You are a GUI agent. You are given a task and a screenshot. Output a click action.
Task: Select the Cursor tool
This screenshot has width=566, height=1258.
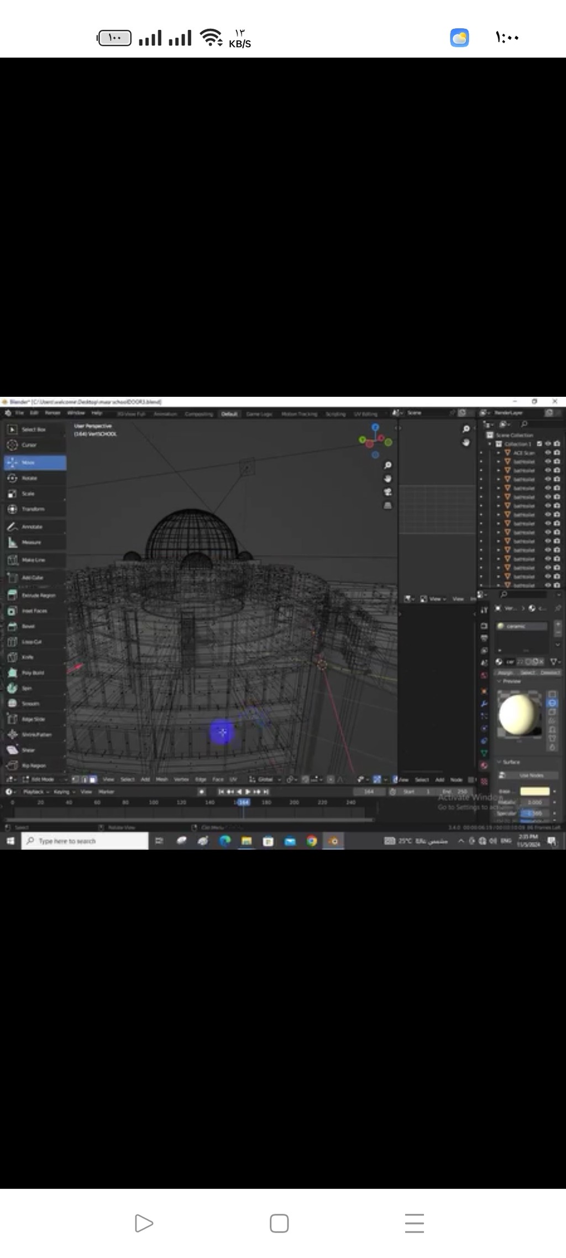point(34,445)
